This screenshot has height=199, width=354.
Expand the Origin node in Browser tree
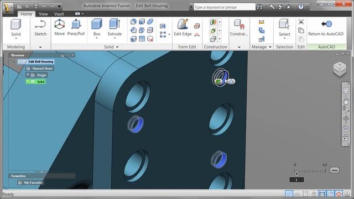(22, 75)
